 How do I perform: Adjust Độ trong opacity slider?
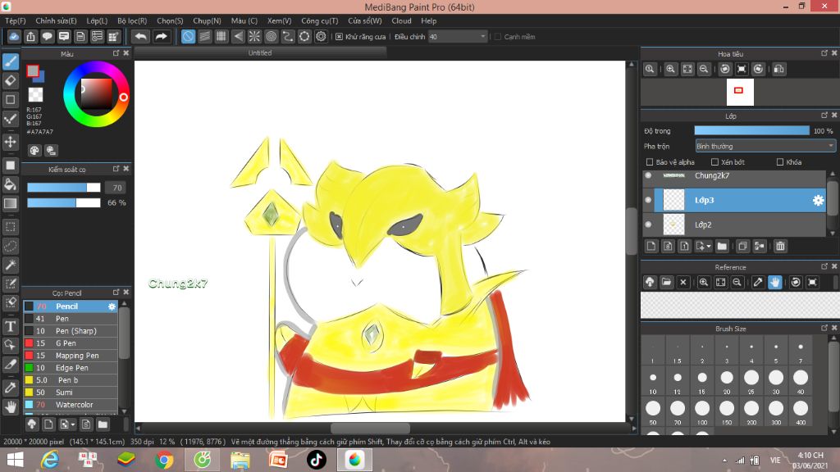pos(751,130)
